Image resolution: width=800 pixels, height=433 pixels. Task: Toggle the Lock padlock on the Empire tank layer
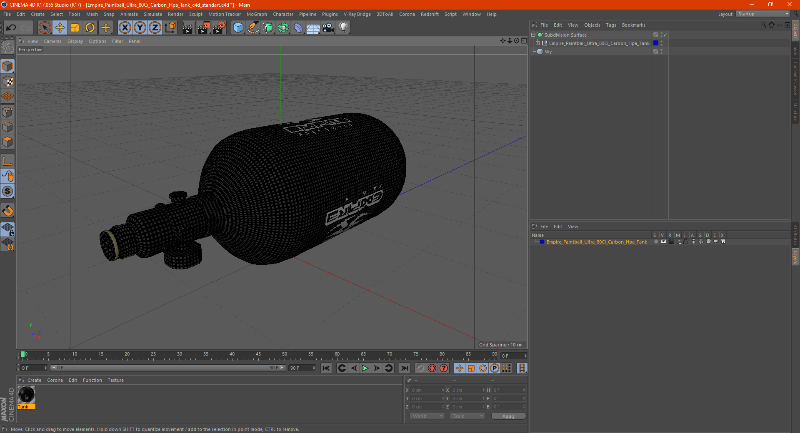(x=685, y=241)
